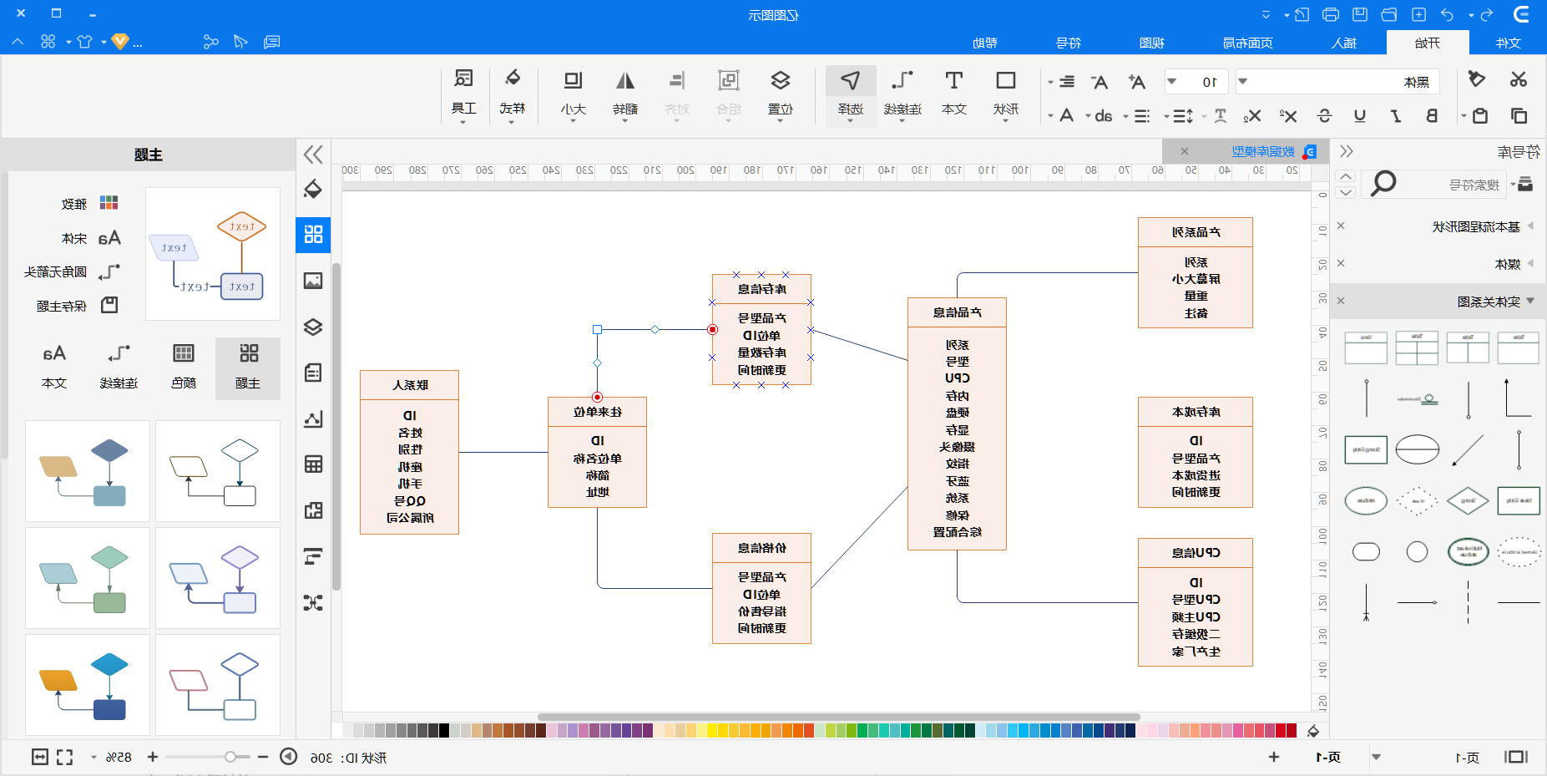Click the Print icon in title bar
Image resolution: width=1547 pixels, height=776 pixels.
coord(1331,14)
